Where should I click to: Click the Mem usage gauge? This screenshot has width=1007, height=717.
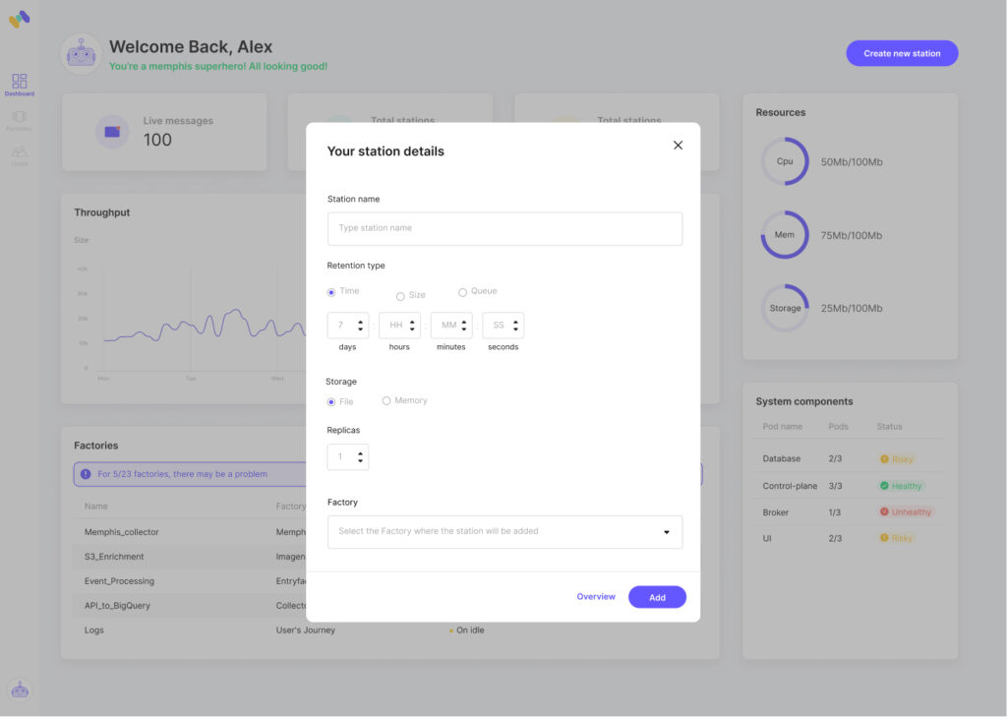(785, 235)
